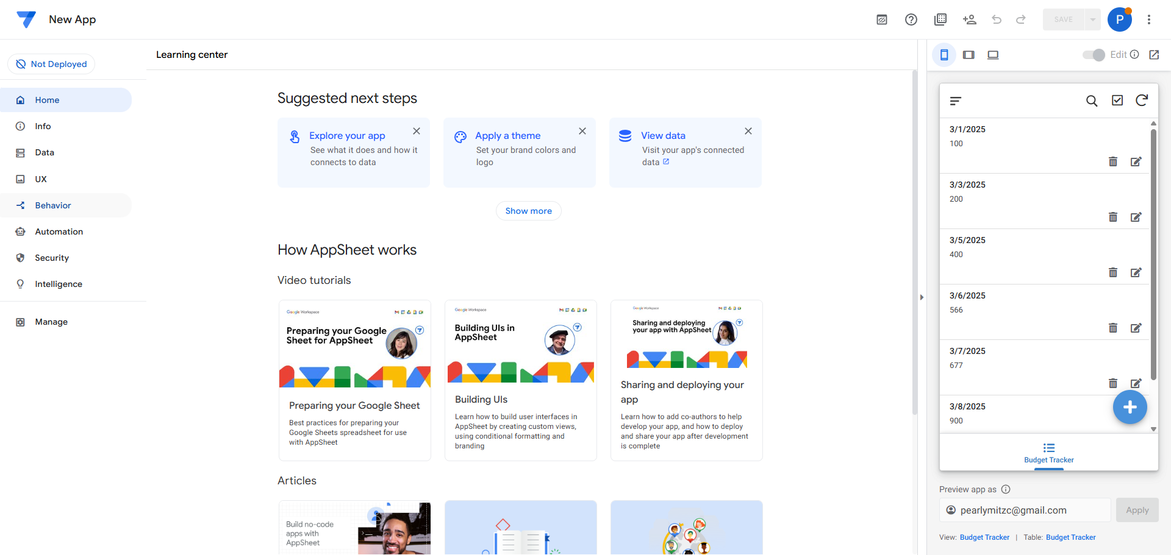Click the share app add-person icon
This screenshot has height=555, width=1171.
[x=969, y=19]
